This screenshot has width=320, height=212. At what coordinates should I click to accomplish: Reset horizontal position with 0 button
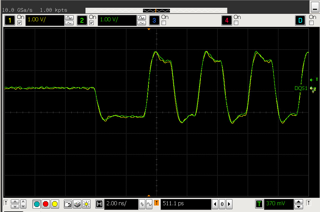[x=222, y=204]
